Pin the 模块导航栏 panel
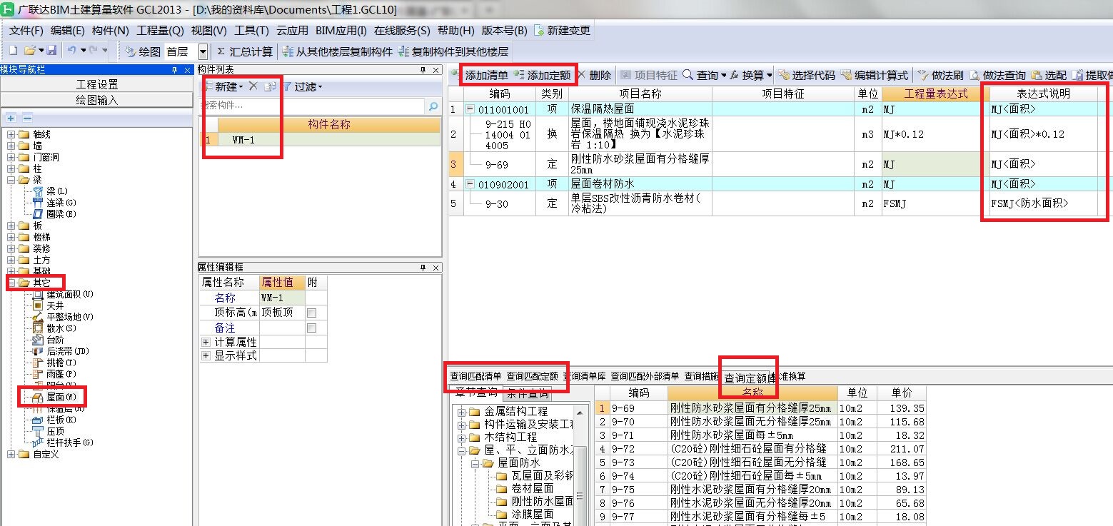The height and width of the screenshot is (526, 1113). 174,69
